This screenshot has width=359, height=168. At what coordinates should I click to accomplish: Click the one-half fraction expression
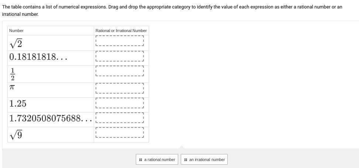[x=13, y=74]
